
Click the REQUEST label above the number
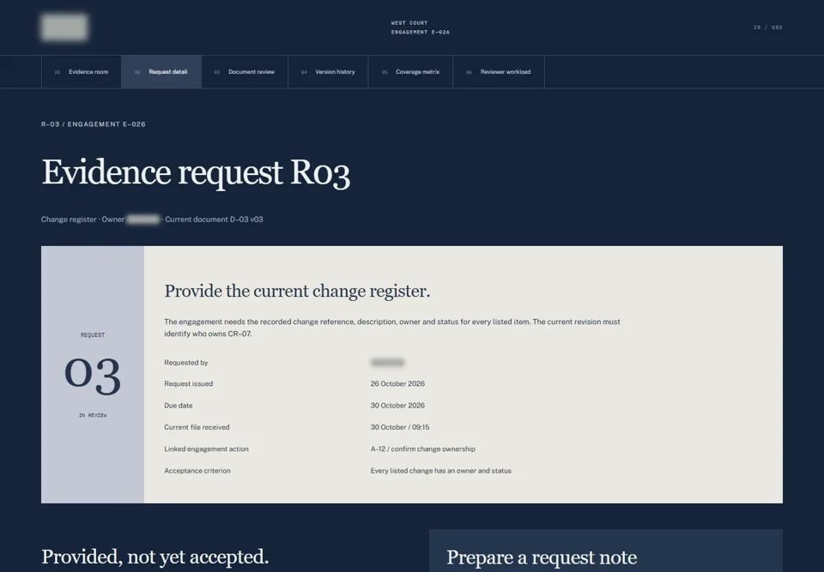pyautogui.click(x=93, y=335)
